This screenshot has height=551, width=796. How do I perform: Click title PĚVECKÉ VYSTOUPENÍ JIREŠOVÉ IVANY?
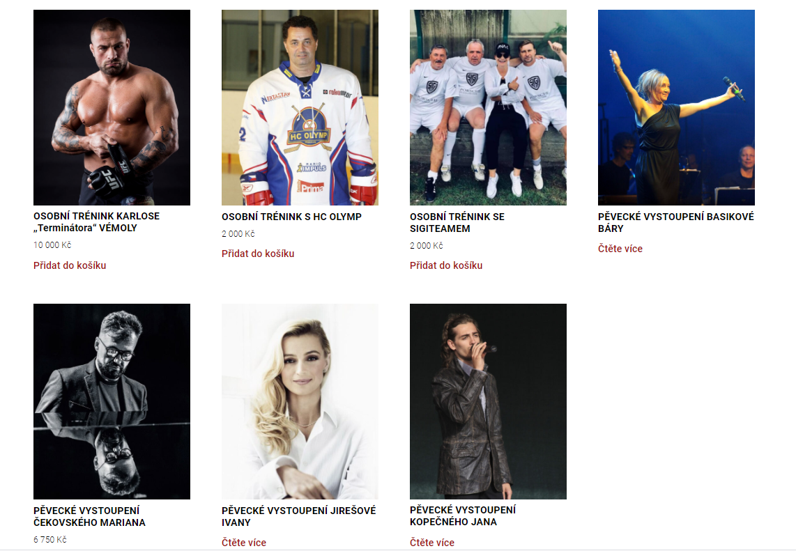(298, 516)
